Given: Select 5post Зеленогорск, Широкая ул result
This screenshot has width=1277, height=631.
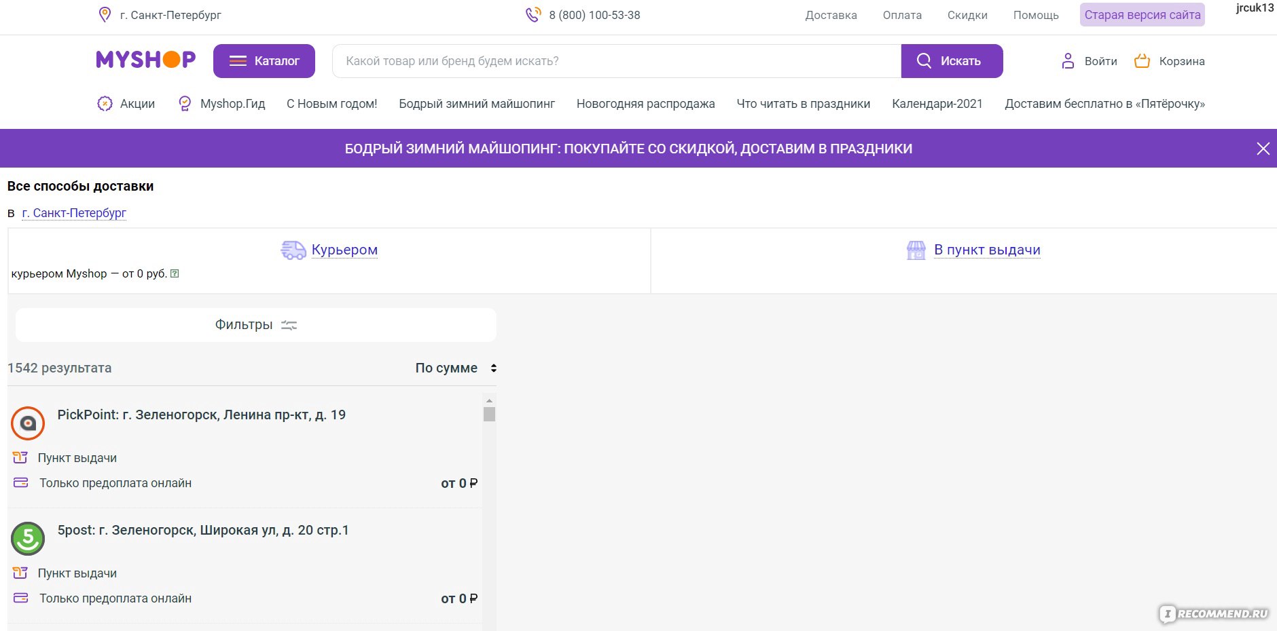Looking at the screenshot, I should [203, 530].
